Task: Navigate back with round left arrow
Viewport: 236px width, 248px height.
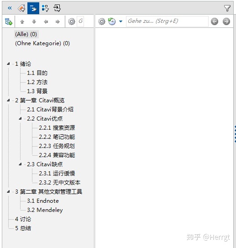Action: tap(215, 21)
